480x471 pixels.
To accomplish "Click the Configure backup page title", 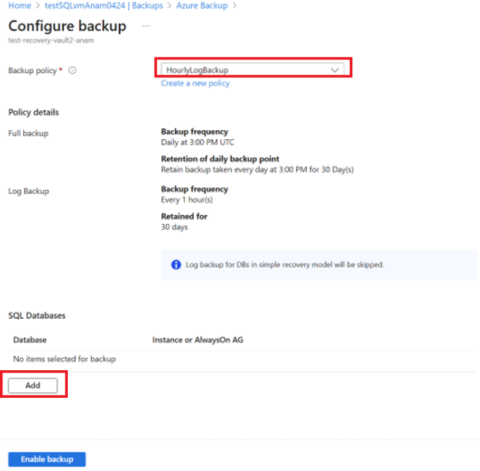I will tap(67, 26).
